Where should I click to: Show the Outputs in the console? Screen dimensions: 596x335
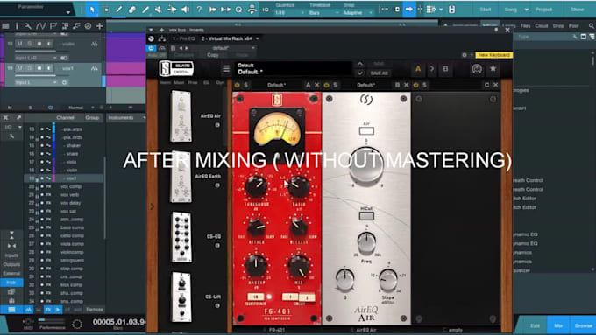[x=11, y=264]
